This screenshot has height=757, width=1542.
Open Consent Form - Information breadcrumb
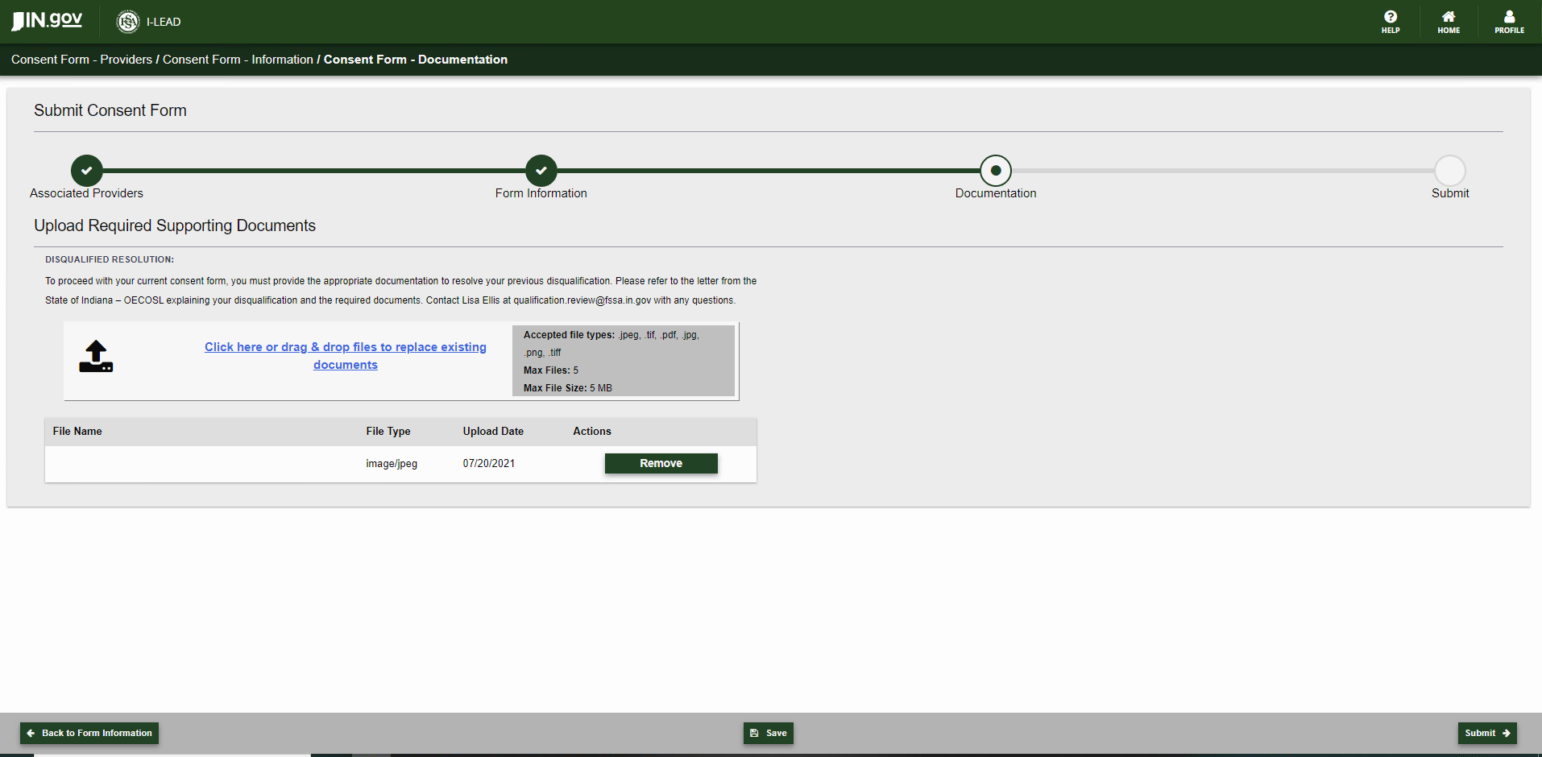pos(238,60)
